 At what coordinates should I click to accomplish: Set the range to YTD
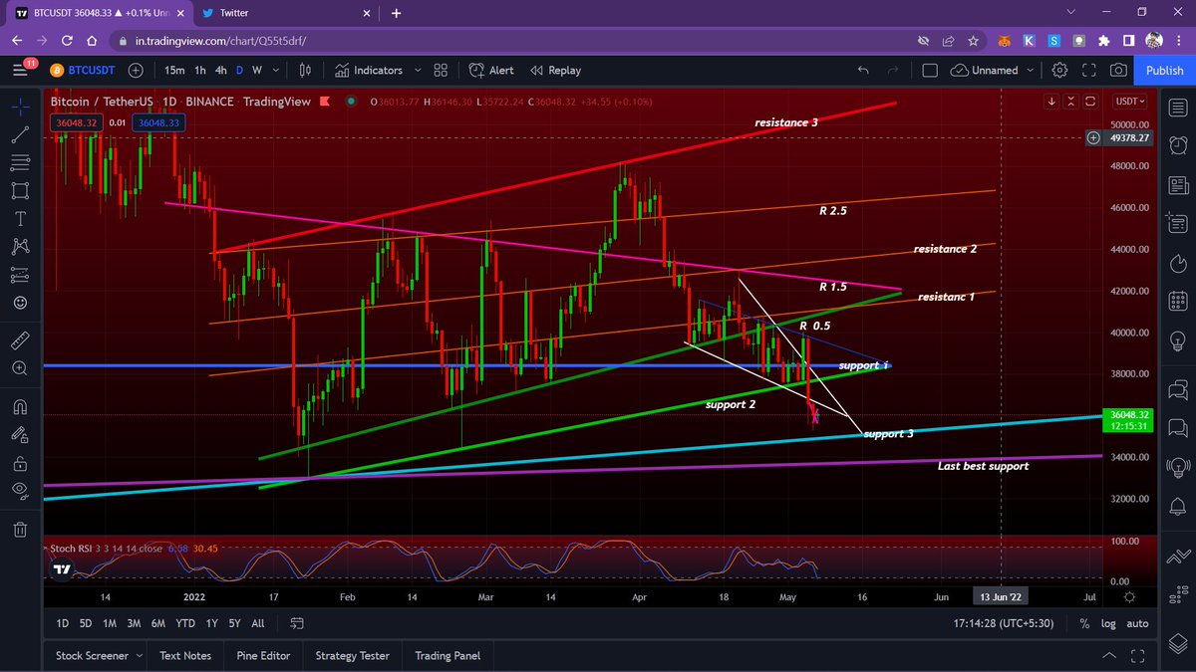[x=184, y=623]
